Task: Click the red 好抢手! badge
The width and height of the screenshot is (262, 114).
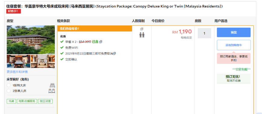Action: pyautogui.click(x=14, y=11)
